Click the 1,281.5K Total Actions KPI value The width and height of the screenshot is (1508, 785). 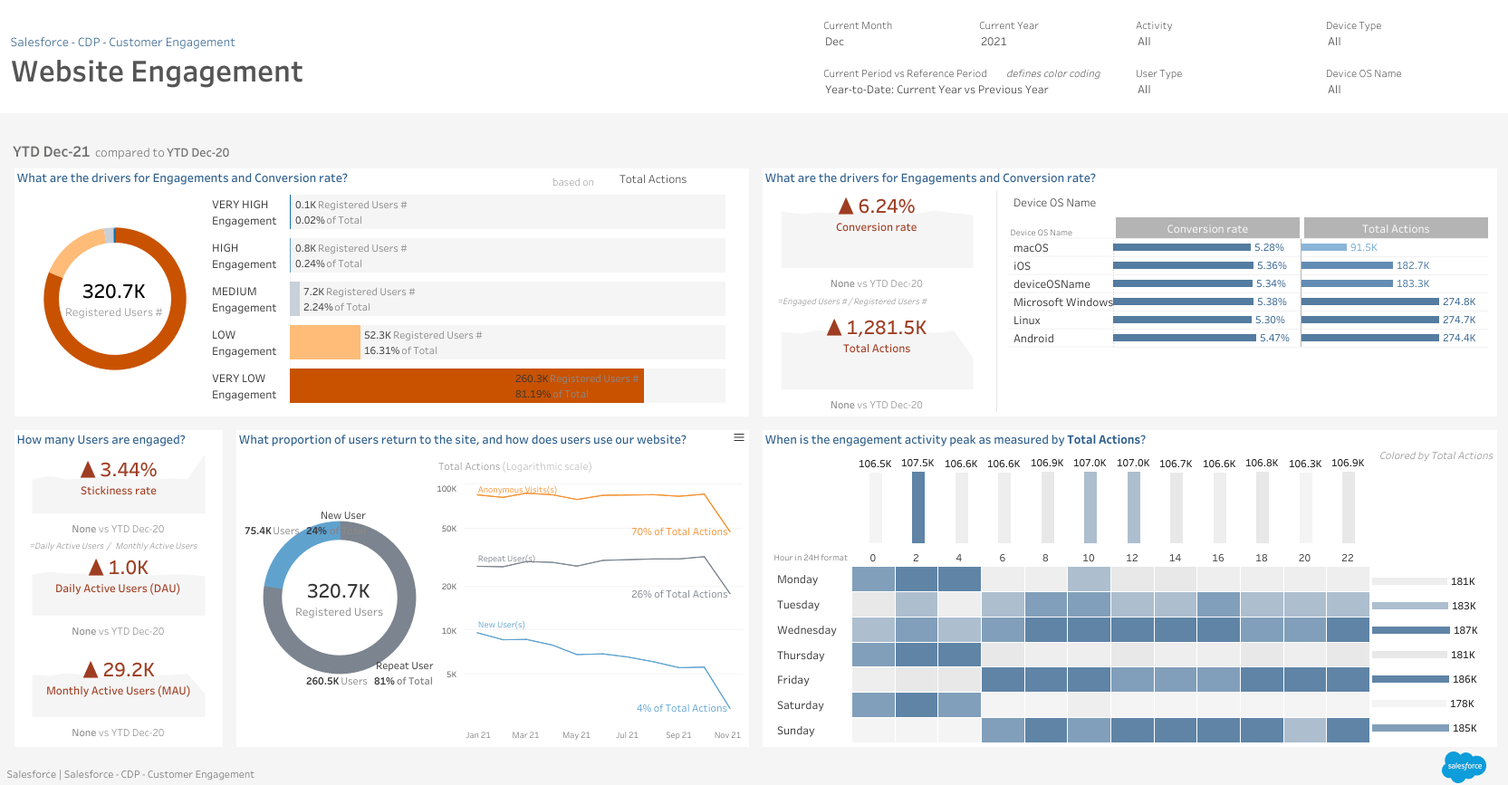click(x=886, y=328)
